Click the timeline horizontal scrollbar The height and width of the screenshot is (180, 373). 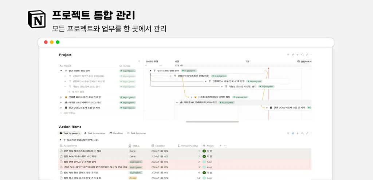pos(212,122)
